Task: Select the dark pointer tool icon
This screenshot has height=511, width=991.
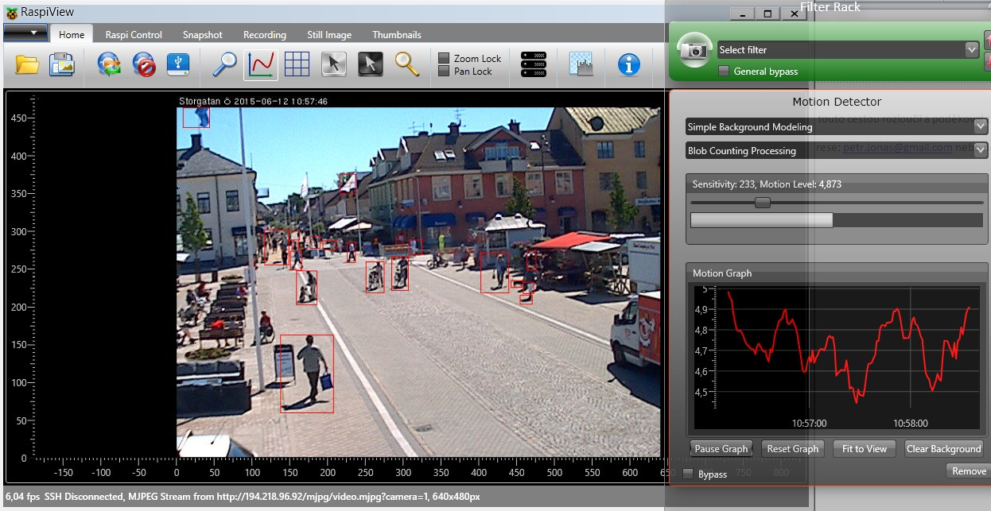Action: (x=371, y=64)
